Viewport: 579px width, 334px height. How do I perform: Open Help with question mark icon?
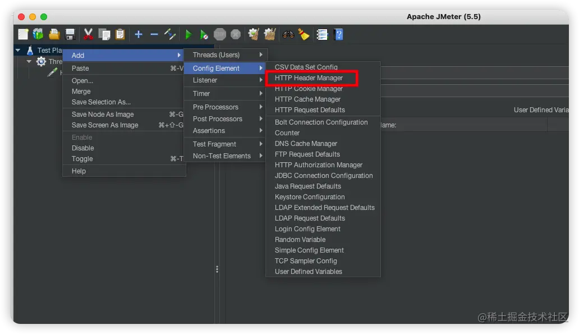[x=339, y=34]
